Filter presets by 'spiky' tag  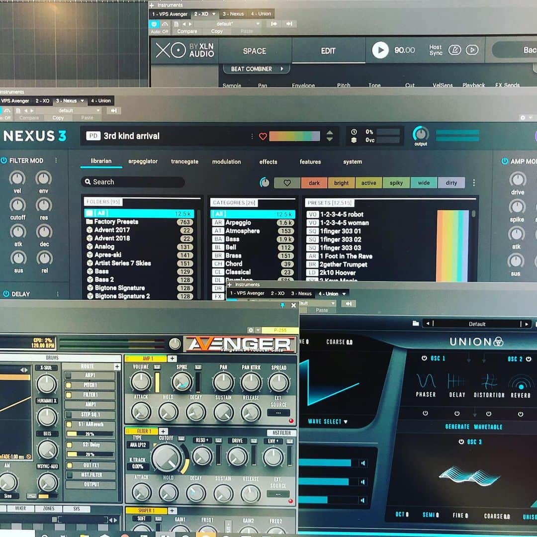click(396, 183)
